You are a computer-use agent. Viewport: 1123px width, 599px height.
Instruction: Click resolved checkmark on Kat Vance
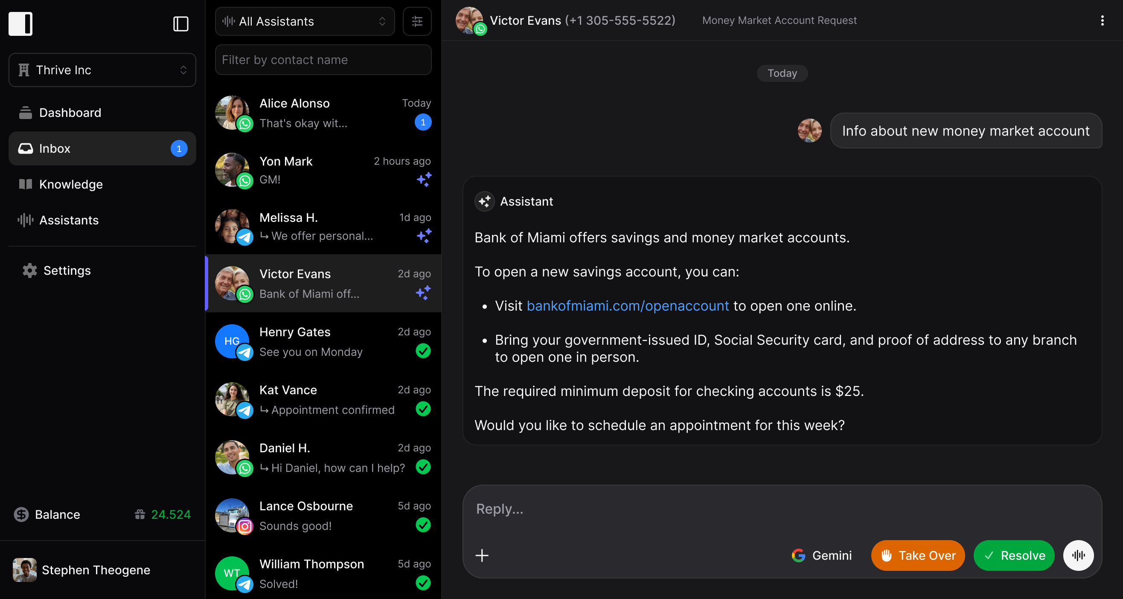click(x=423, y=409)
